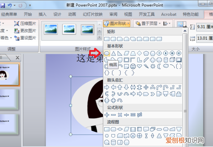Click the 重设图片 button
Image resolution: width=213 pixels, height=147 pixels.
click(25, 38)
